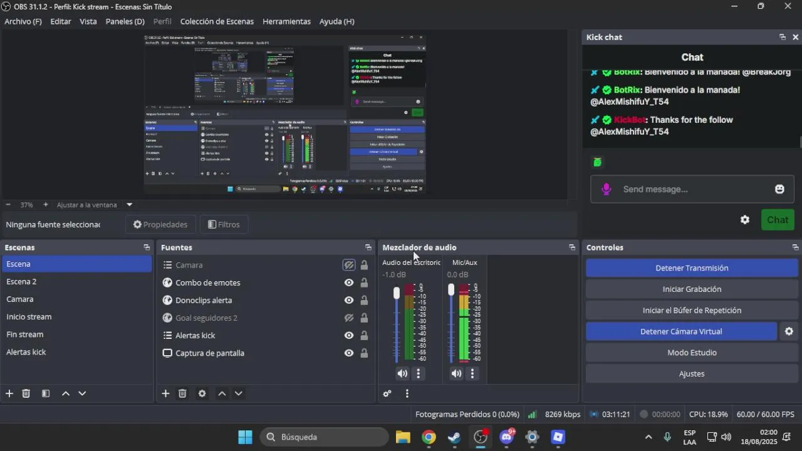Mute Mic/Aux speaker button
Image resolution: width=802 pixels, height=451 pixels.
(457, 373)
